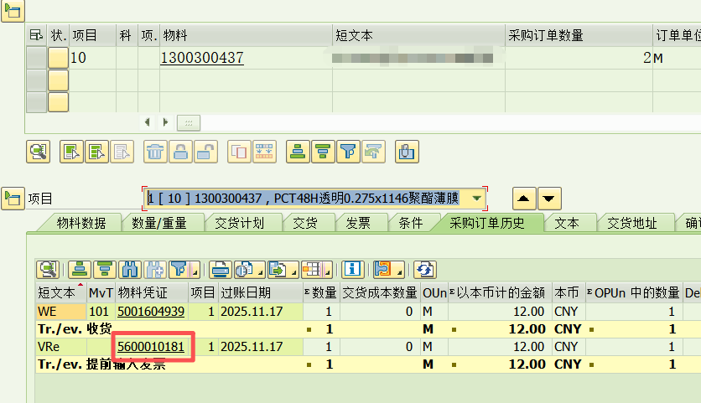Switch to the 物料数据 tab
This screenshot has width=701, height=403.
tap(81, 223)
